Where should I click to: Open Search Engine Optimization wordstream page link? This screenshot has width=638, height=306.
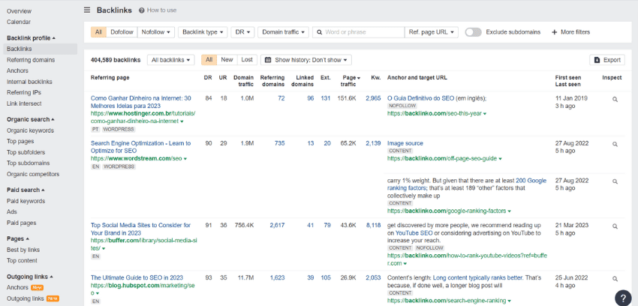tap(140, 147)
